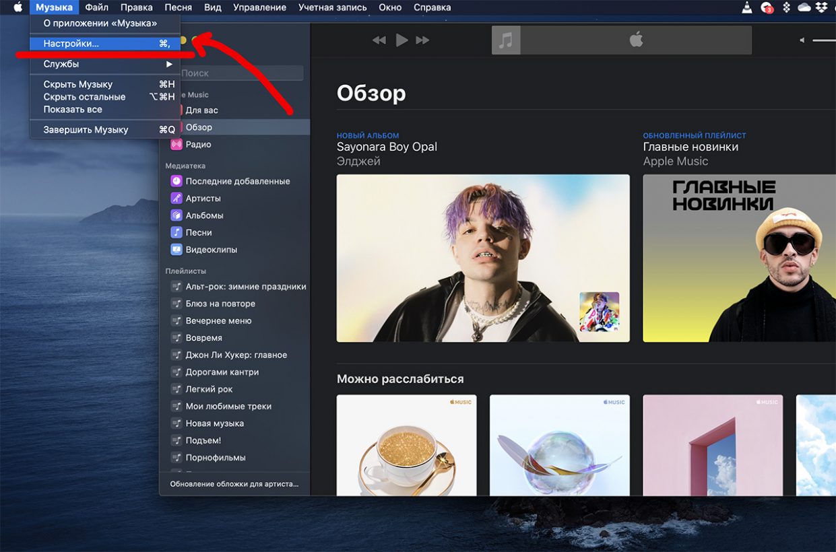Open the Главные новинки playlist link

[x=690, y=147]
